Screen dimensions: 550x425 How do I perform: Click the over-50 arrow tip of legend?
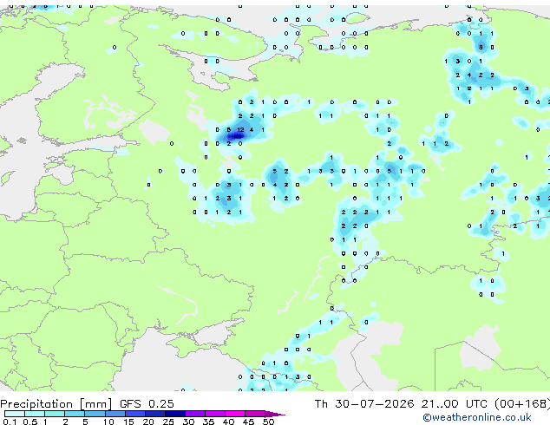click(277, 414)
